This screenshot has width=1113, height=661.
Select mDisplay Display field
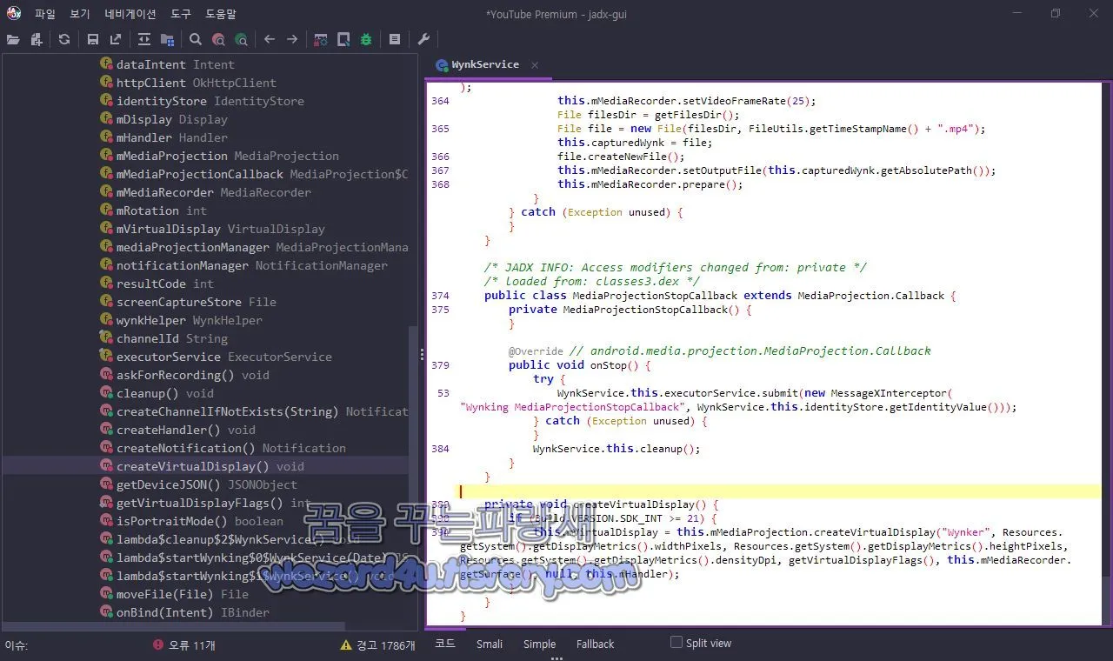[x=163, y=119]
